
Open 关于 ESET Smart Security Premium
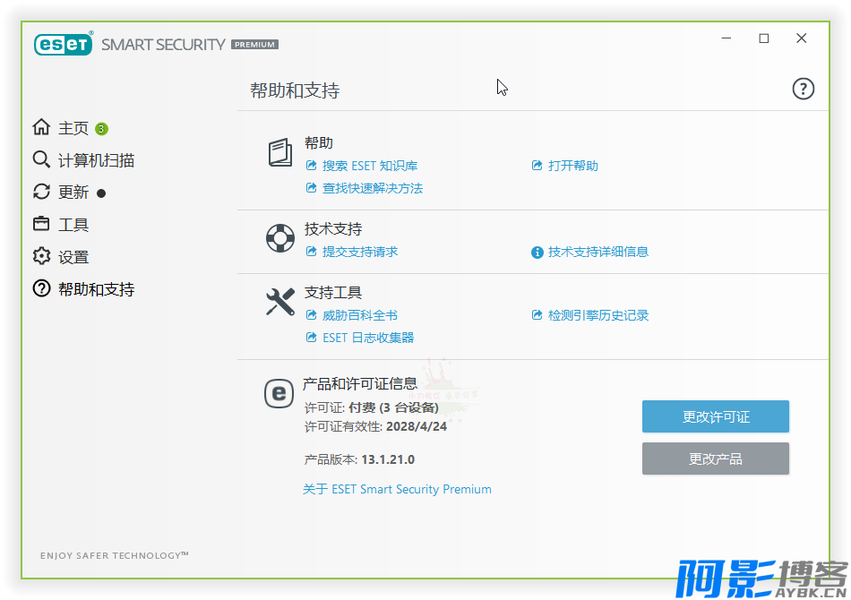pyautogui.click(x=397, y=489)
